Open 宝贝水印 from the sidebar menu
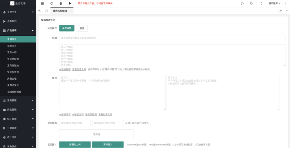This screenshot has width=290, height=148. (12, 52)
